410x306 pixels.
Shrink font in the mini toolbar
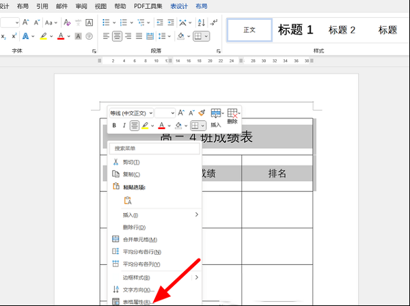(191, 113)
